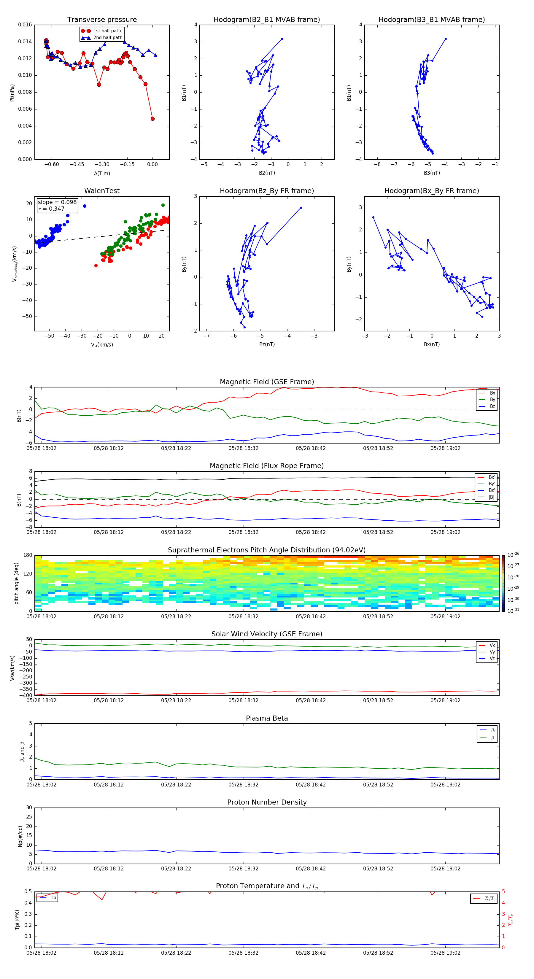Click the 'Tp(10^6K)' y-axis label

point(17,920)
